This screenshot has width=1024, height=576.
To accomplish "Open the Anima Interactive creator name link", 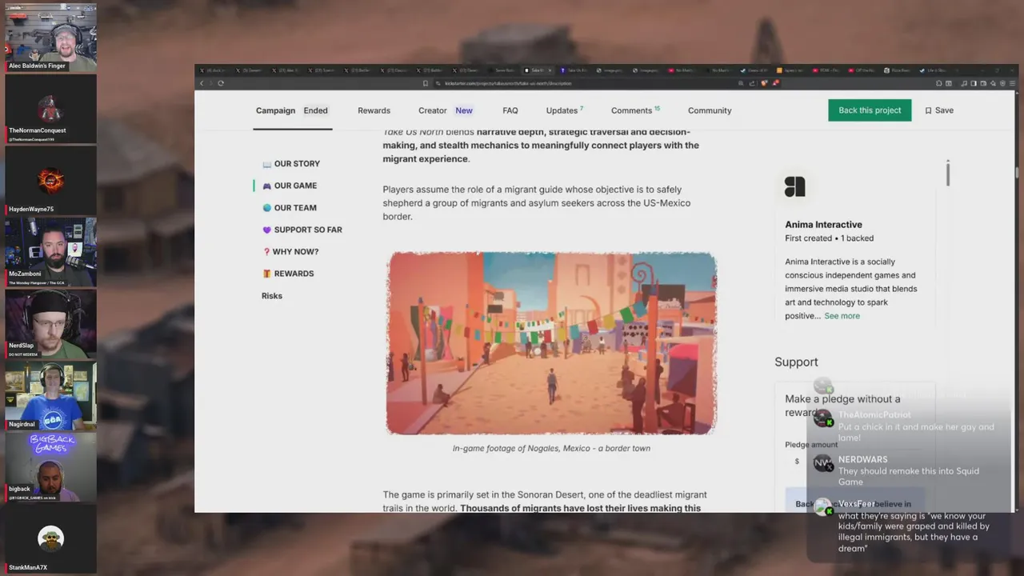I will click(x=823, y=225).
